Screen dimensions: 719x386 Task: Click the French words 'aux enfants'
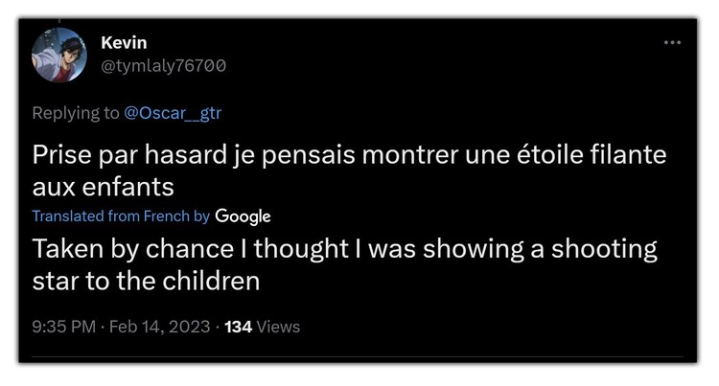click(x=103, y=185)
